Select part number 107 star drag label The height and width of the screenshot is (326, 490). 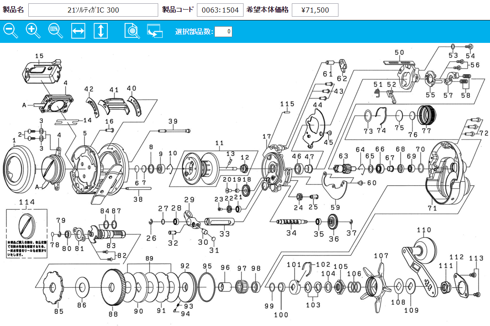(381, 256)
